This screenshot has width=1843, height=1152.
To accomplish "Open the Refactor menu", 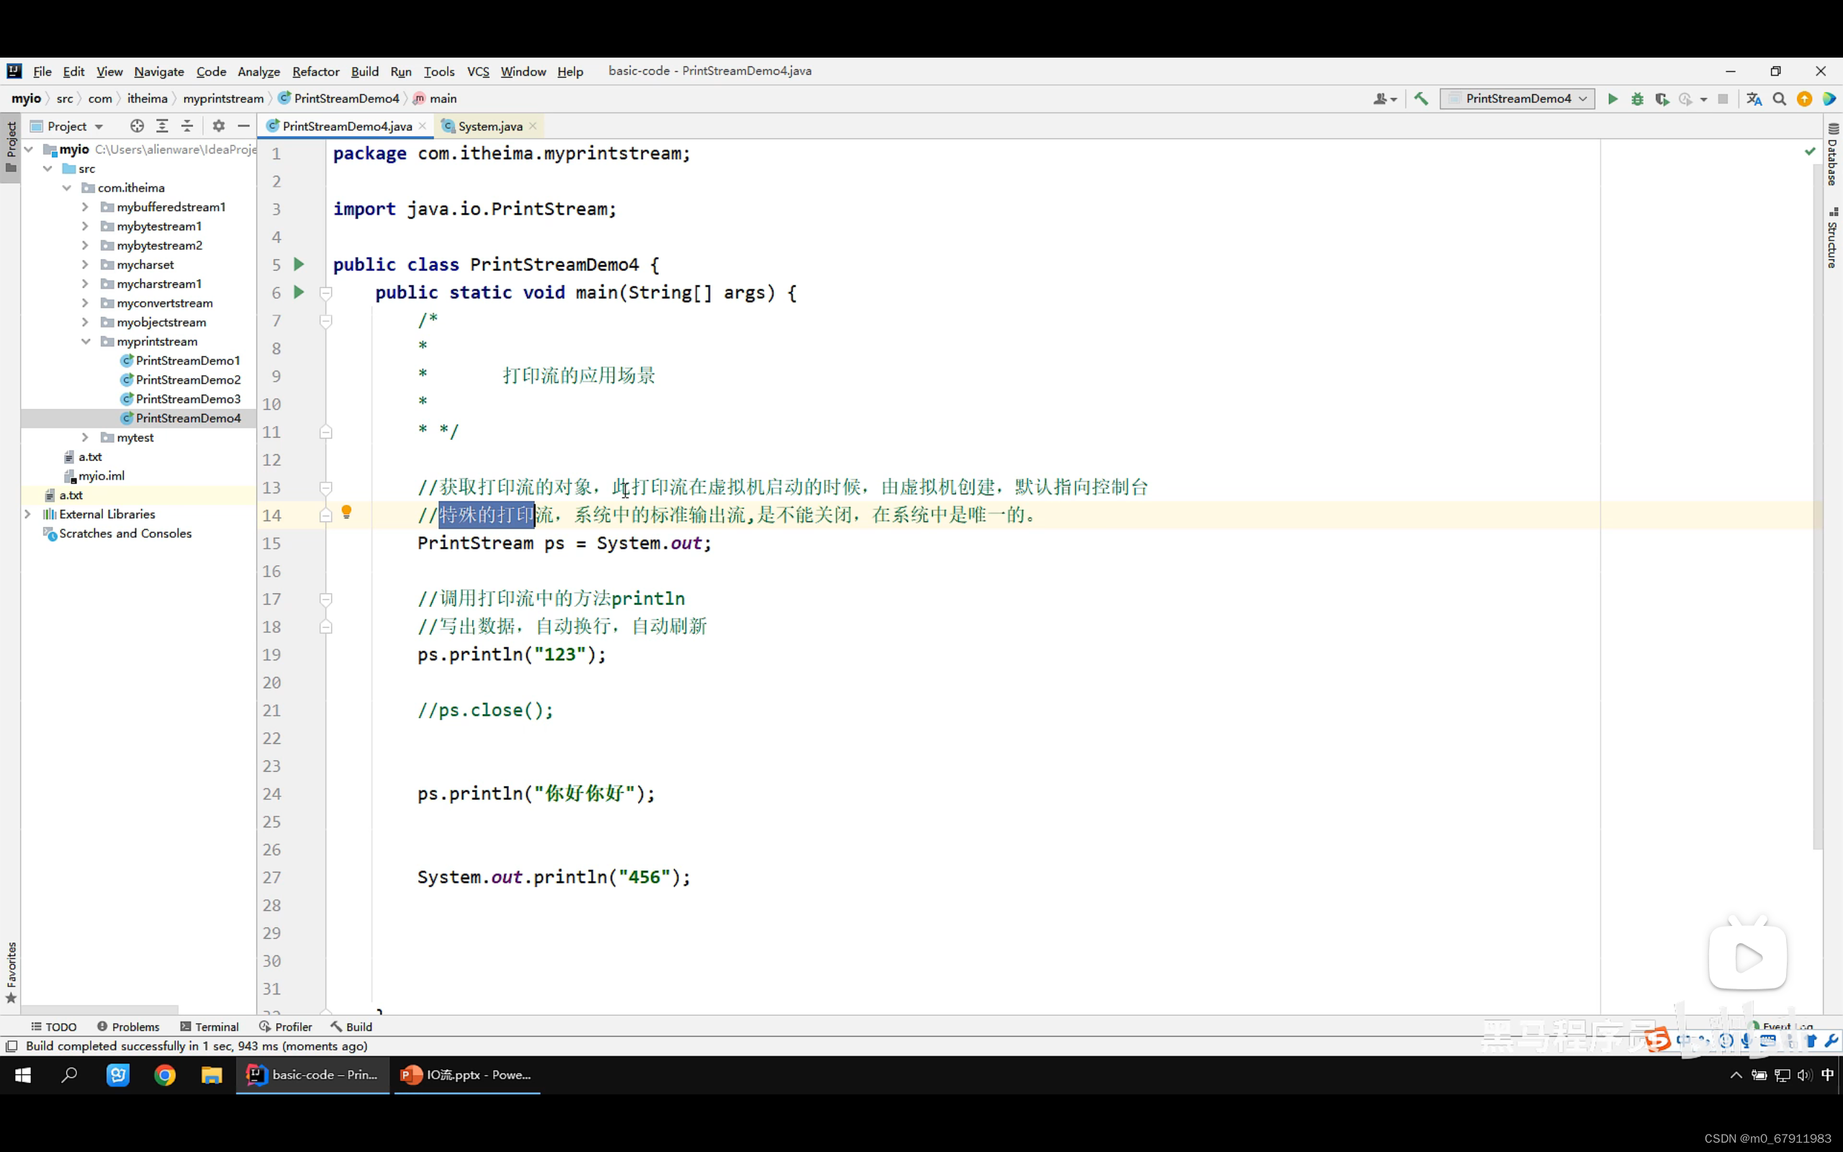I will (315, 71).
